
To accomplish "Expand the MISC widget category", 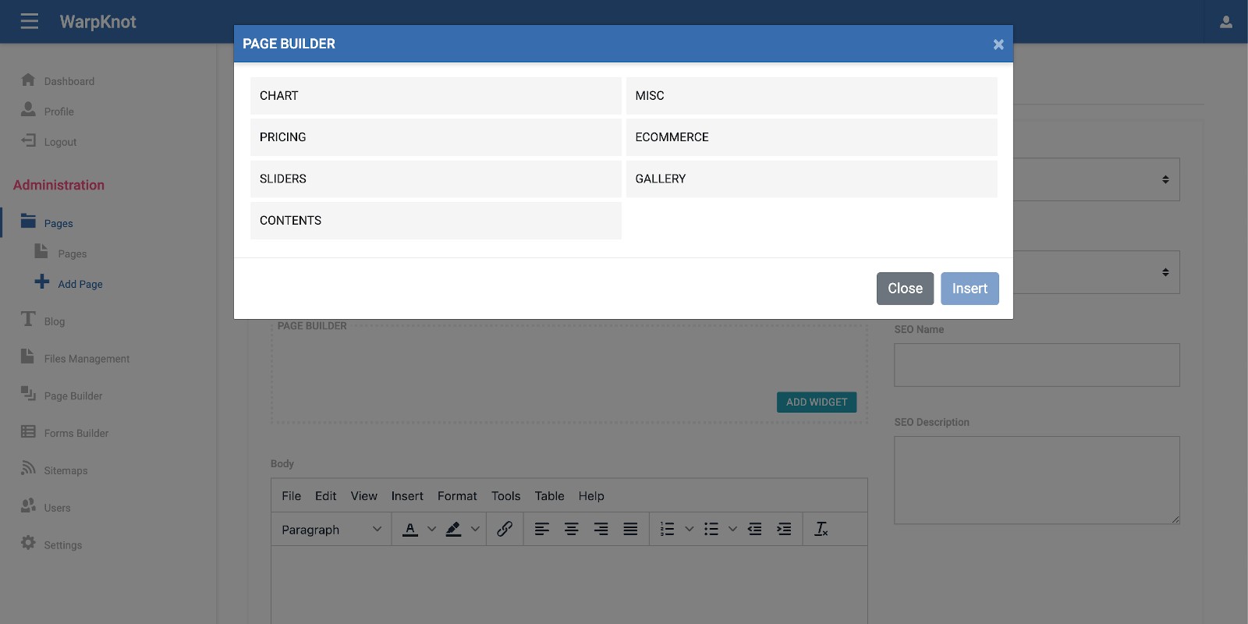I will tap(811, 95).
